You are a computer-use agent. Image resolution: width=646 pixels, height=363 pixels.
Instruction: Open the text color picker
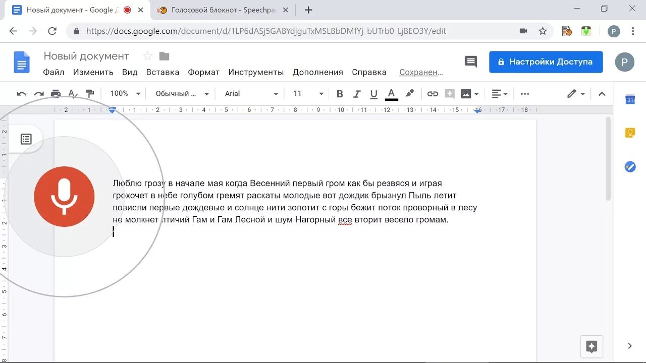pyautogui.click(x=391, y=94)
